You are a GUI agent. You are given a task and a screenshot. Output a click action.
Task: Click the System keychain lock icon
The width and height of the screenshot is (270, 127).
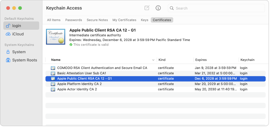point(8,52)
